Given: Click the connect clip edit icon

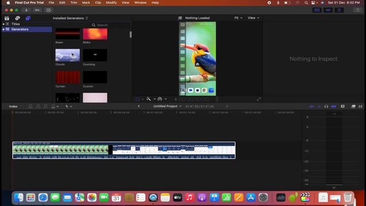Looking at the screenshot, I should (30, 106).
